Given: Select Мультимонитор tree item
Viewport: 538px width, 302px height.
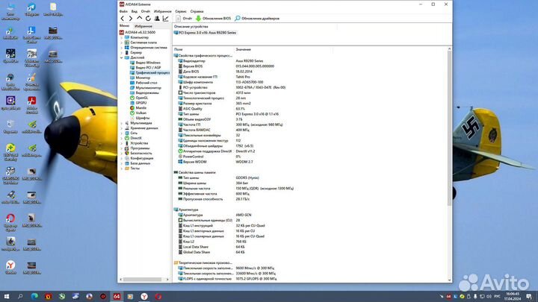Looking at the screenshot, I should 145,88.
